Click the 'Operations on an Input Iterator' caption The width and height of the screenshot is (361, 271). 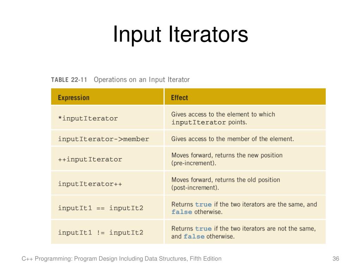point(142,80)
